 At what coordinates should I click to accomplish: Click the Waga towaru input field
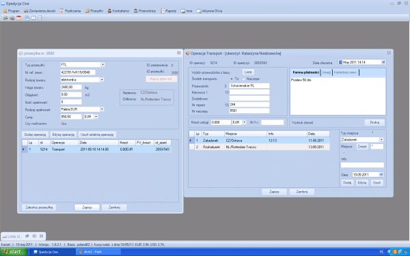tap(71, 87)
